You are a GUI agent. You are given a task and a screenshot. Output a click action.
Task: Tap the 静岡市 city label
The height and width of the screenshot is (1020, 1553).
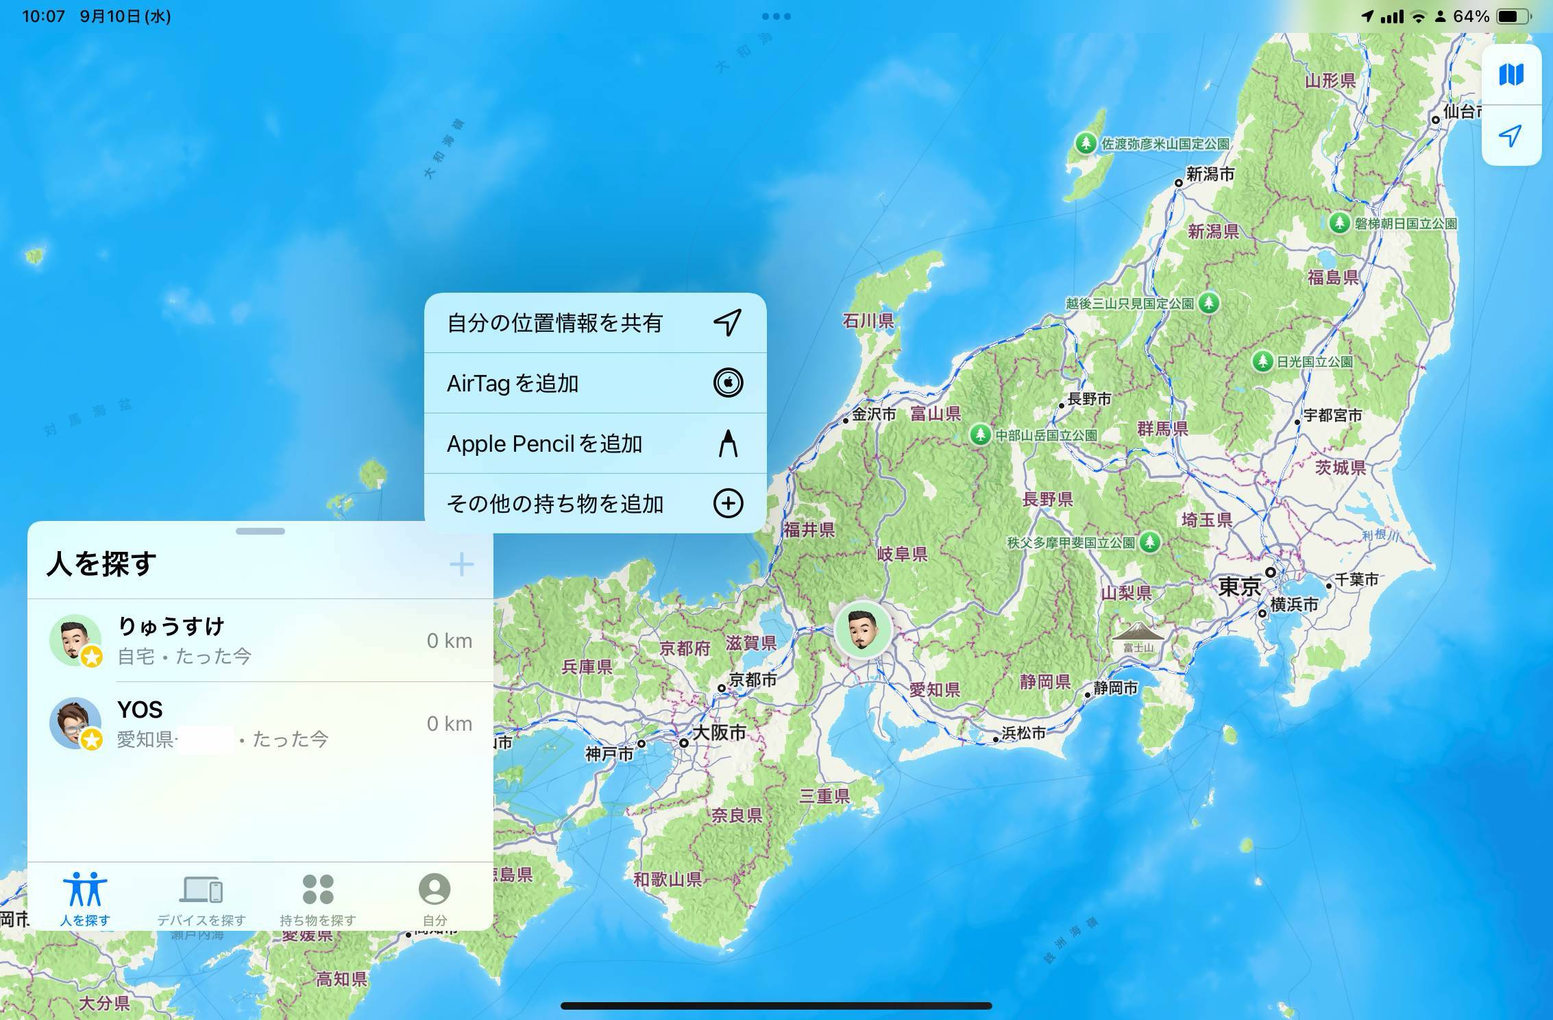1116,688
